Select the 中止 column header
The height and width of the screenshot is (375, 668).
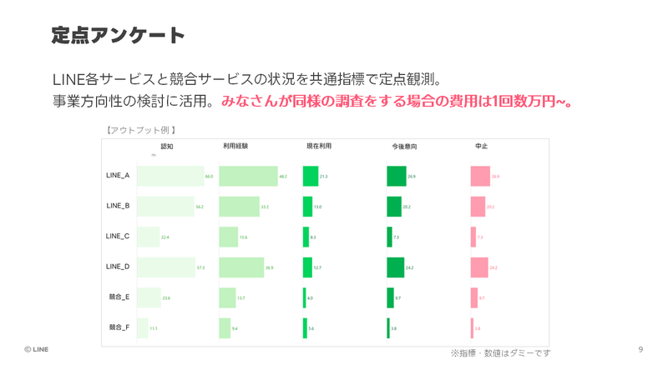(x=481, y=147)
